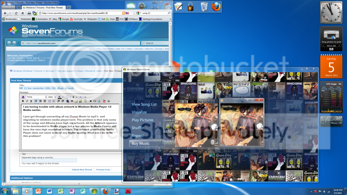This screenshot has width=347, height=195.
Task: Open Recycle Bin desktop icon
Action: point(204,7)
